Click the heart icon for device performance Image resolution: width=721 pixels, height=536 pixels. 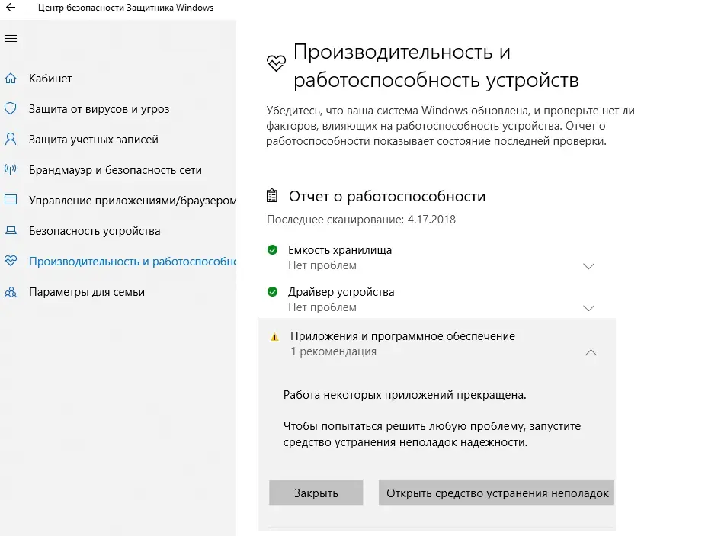(x=11, y=262)
